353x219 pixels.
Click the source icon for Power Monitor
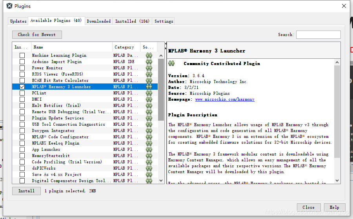(x=149, y=68)
